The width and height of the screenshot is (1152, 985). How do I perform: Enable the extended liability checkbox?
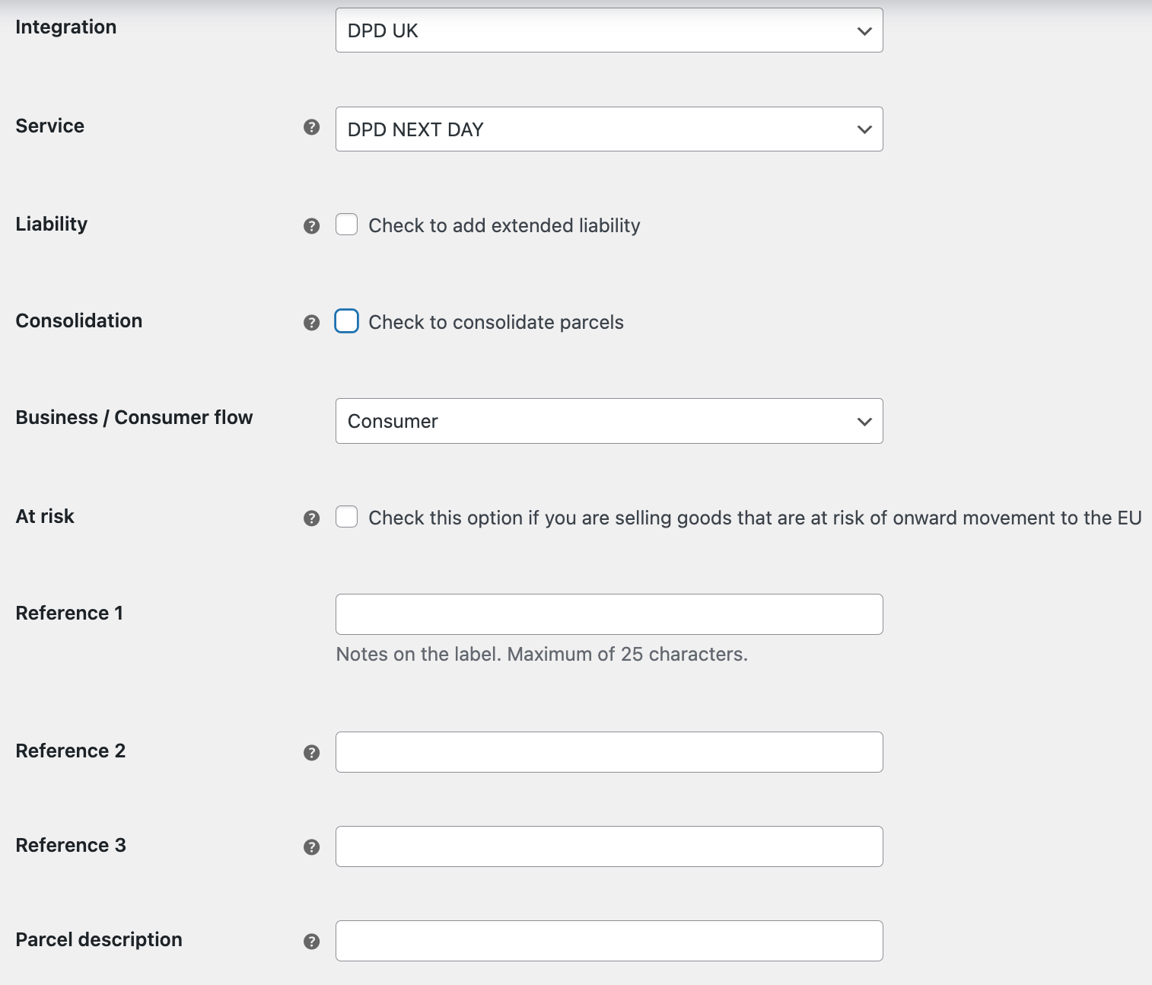point(347,225)
